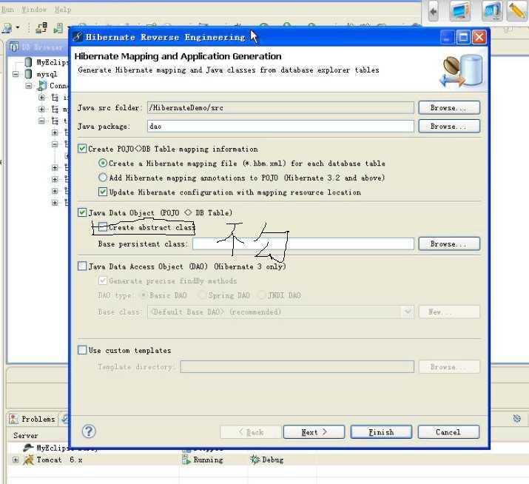This screenshot has height=484, width=529.
Task: Collapse the Connected node under mysql
Action: [29, 86]
